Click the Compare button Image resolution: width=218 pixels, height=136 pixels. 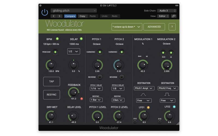[x=70, y=16]
